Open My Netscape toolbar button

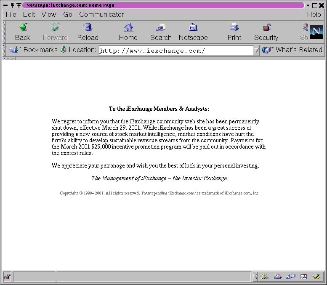pyautogui.click(x=193, y=32)
